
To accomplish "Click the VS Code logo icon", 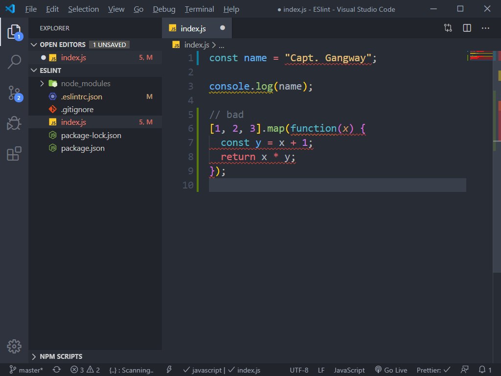I will pos(10,9).
